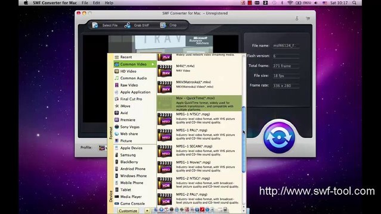Click the Total frame value '271 frame'
The width and height of the screenshot is (381, 214).
coord(282,66)
